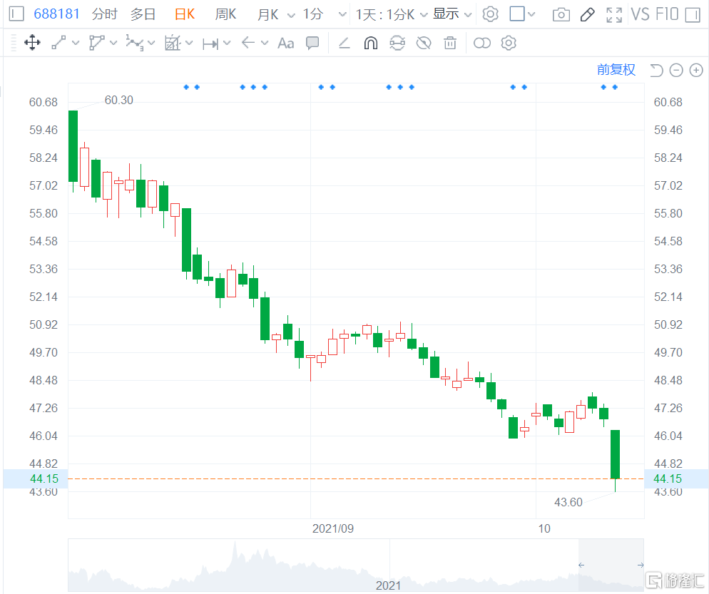This screenshot has height=594, width=709.
Task: Select the move crosshair tool
Action: tap(32, 43)
